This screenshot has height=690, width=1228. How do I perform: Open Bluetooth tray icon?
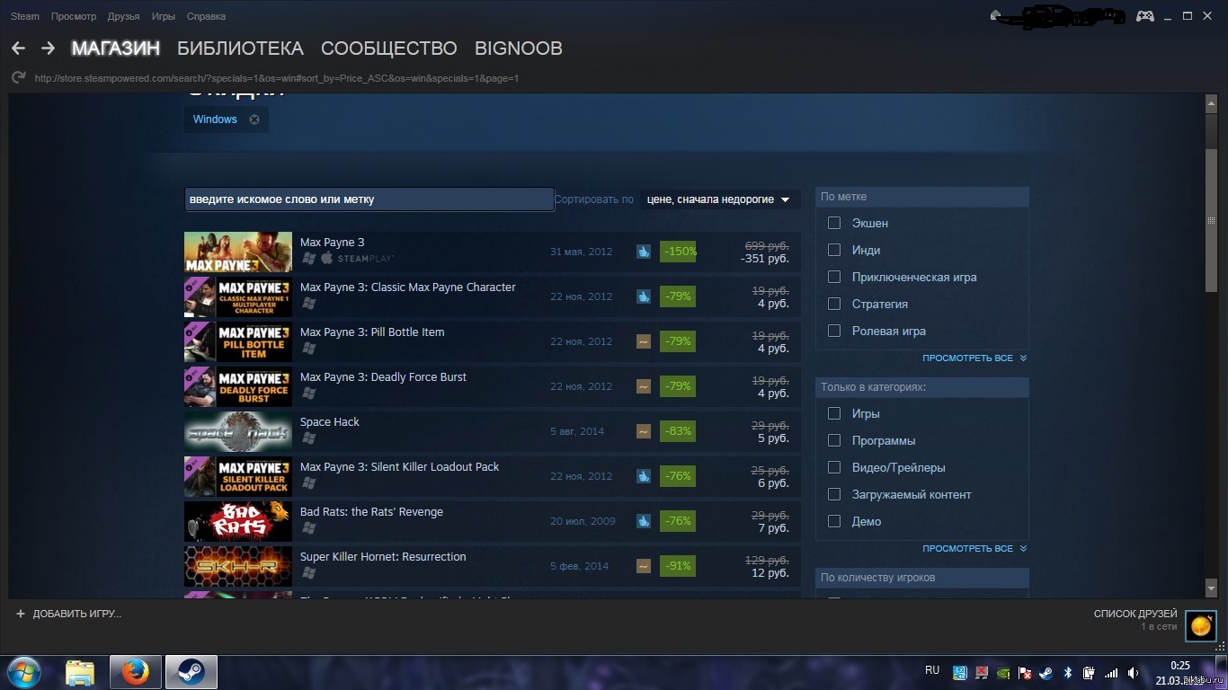[1068, 672]
